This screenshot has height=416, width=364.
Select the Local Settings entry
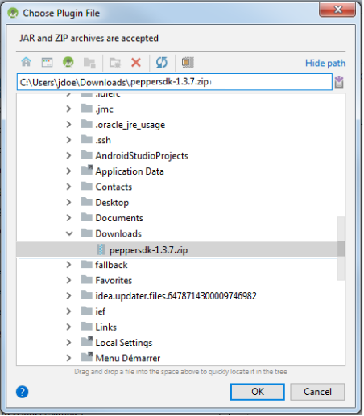(x=124, y=343)
